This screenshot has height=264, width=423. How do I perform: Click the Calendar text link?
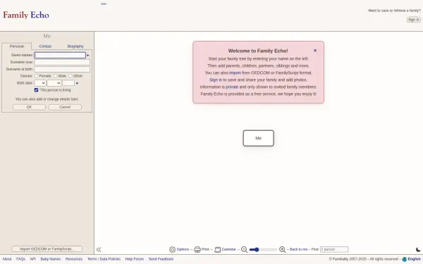click(x=228, y=249)
